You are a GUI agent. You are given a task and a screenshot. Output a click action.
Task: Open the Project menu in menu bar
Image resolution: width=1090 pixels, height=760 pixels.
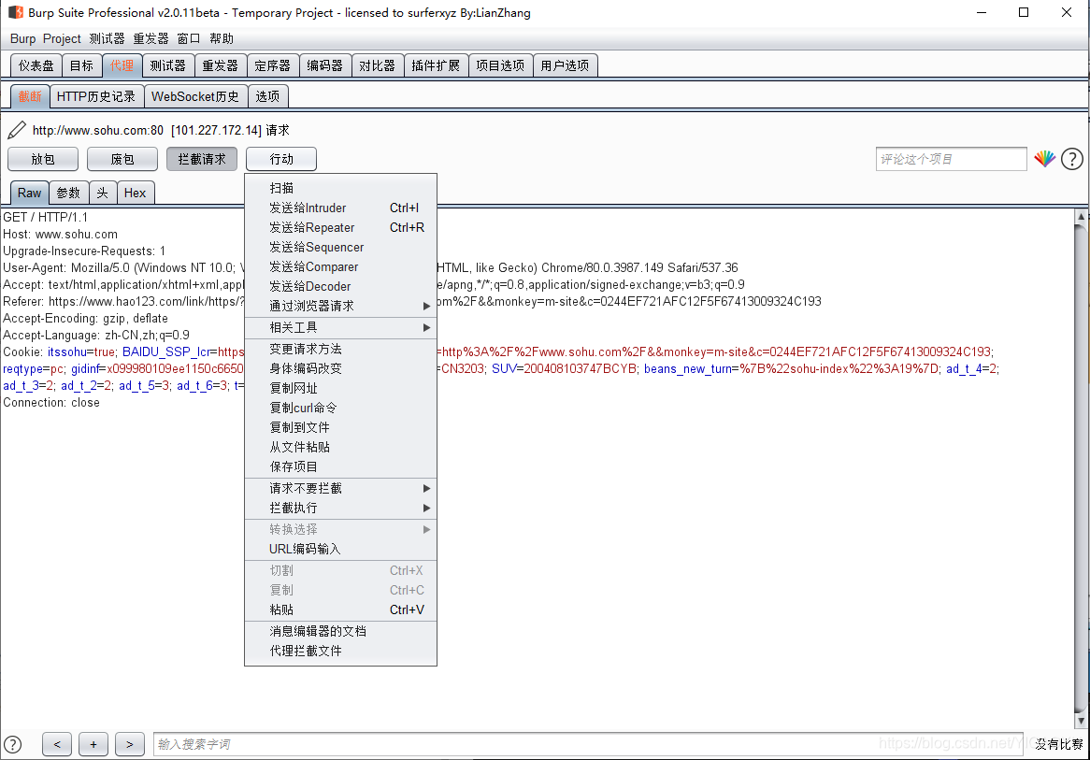click(62, 39)
